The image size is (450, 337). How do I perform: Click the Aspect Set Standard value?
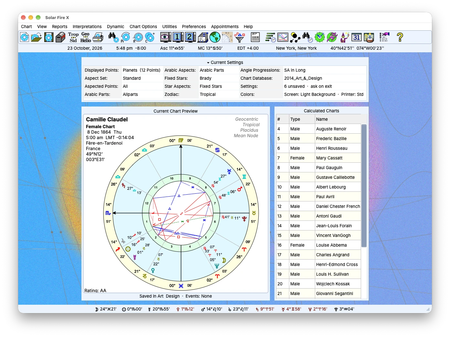click(x=132, y=78)
